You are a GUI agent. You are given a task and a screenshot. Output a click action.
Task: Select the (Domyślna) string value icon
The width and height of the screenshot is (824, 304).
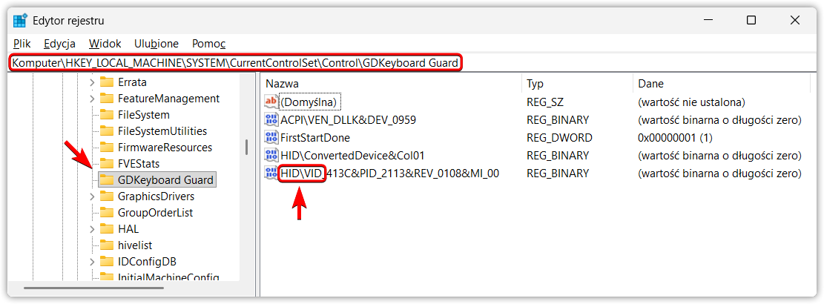[271, 102]
